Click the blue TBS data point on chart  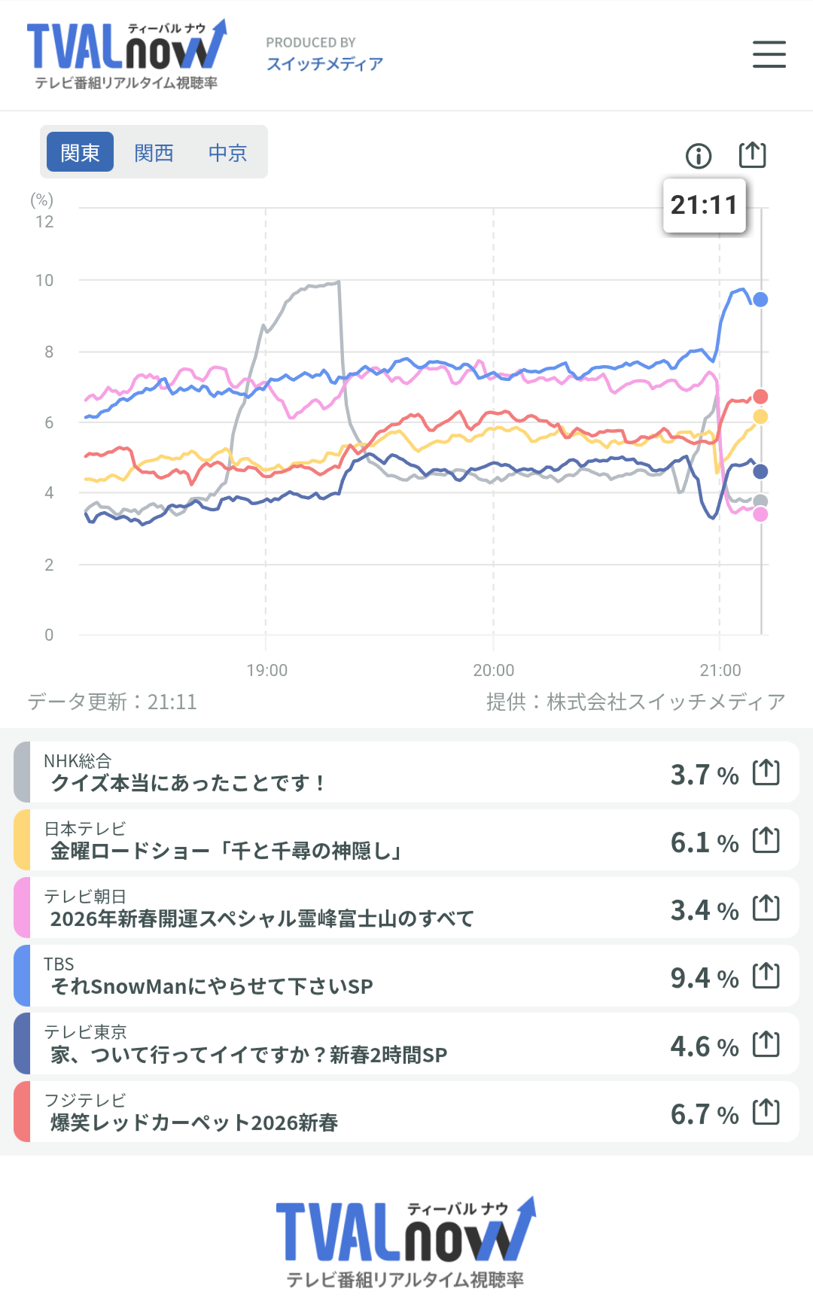(760, 300)
